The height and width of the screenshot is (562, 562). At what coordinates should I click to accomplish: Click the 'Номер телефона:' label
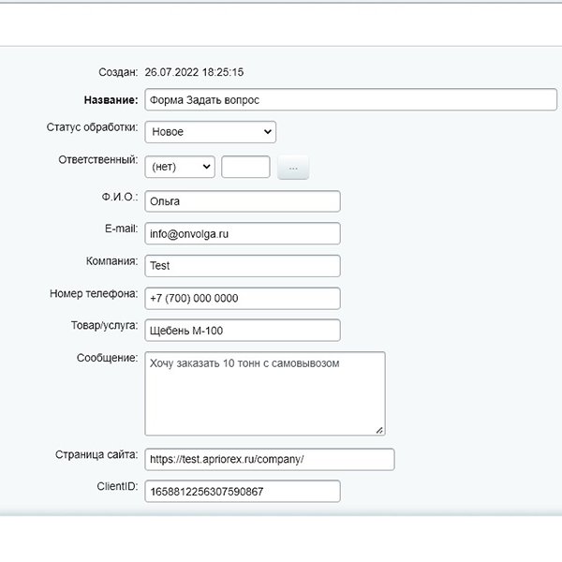[94, 293]
